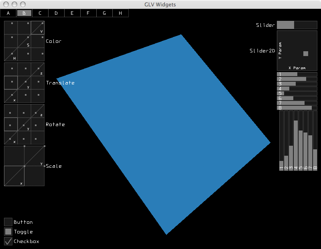The image size is (321, 249).
Task: Click vertical slider 1
Action: point(282,141)
